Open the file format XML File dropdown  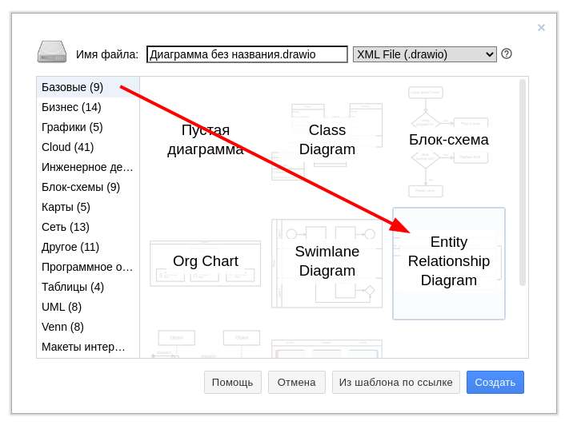(x=424, y=54)
